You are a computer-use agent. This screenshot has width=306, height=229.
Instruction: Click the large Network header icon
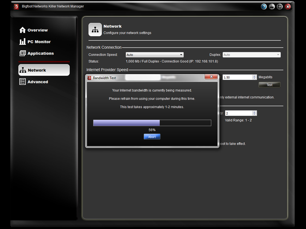[95, 30]
